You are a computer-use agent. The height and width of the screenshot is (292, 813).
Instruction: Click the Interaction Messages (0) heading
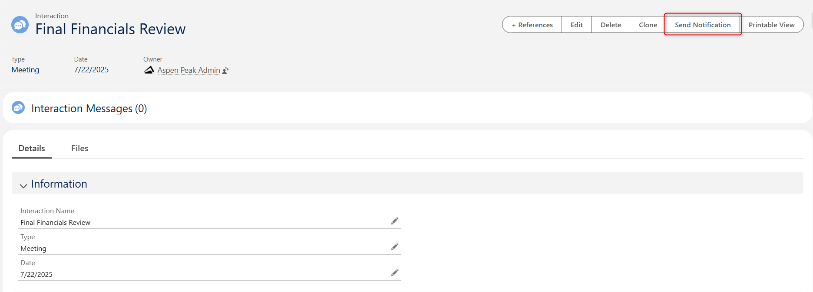(89, 108)
